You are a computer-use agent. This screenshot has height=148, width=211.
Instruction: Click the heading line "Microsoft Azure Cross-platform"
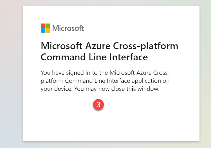pyautogui.click(x=109, y=46)
